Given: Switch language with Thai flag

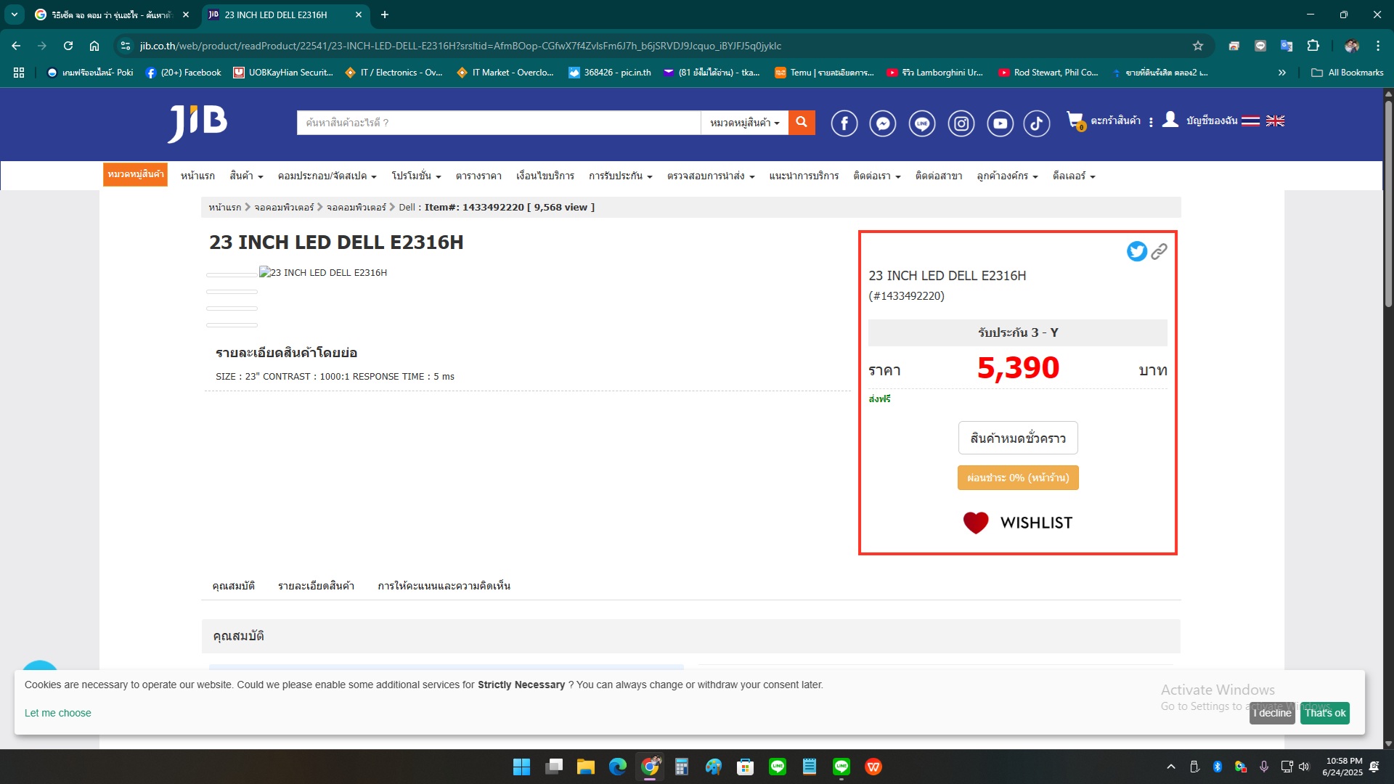Looking at the screenshot, I should tap(1250, 121).
